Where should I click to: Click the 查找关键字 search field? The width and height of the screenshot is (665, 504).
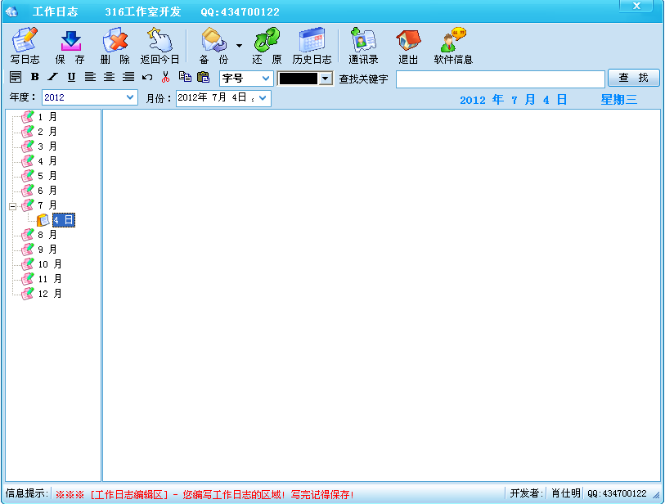pyautogui.click(x=501, y=79)
